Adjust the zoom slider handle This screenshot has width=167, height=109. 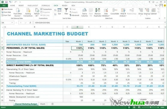pyautogui.click(x=151, y=107)
